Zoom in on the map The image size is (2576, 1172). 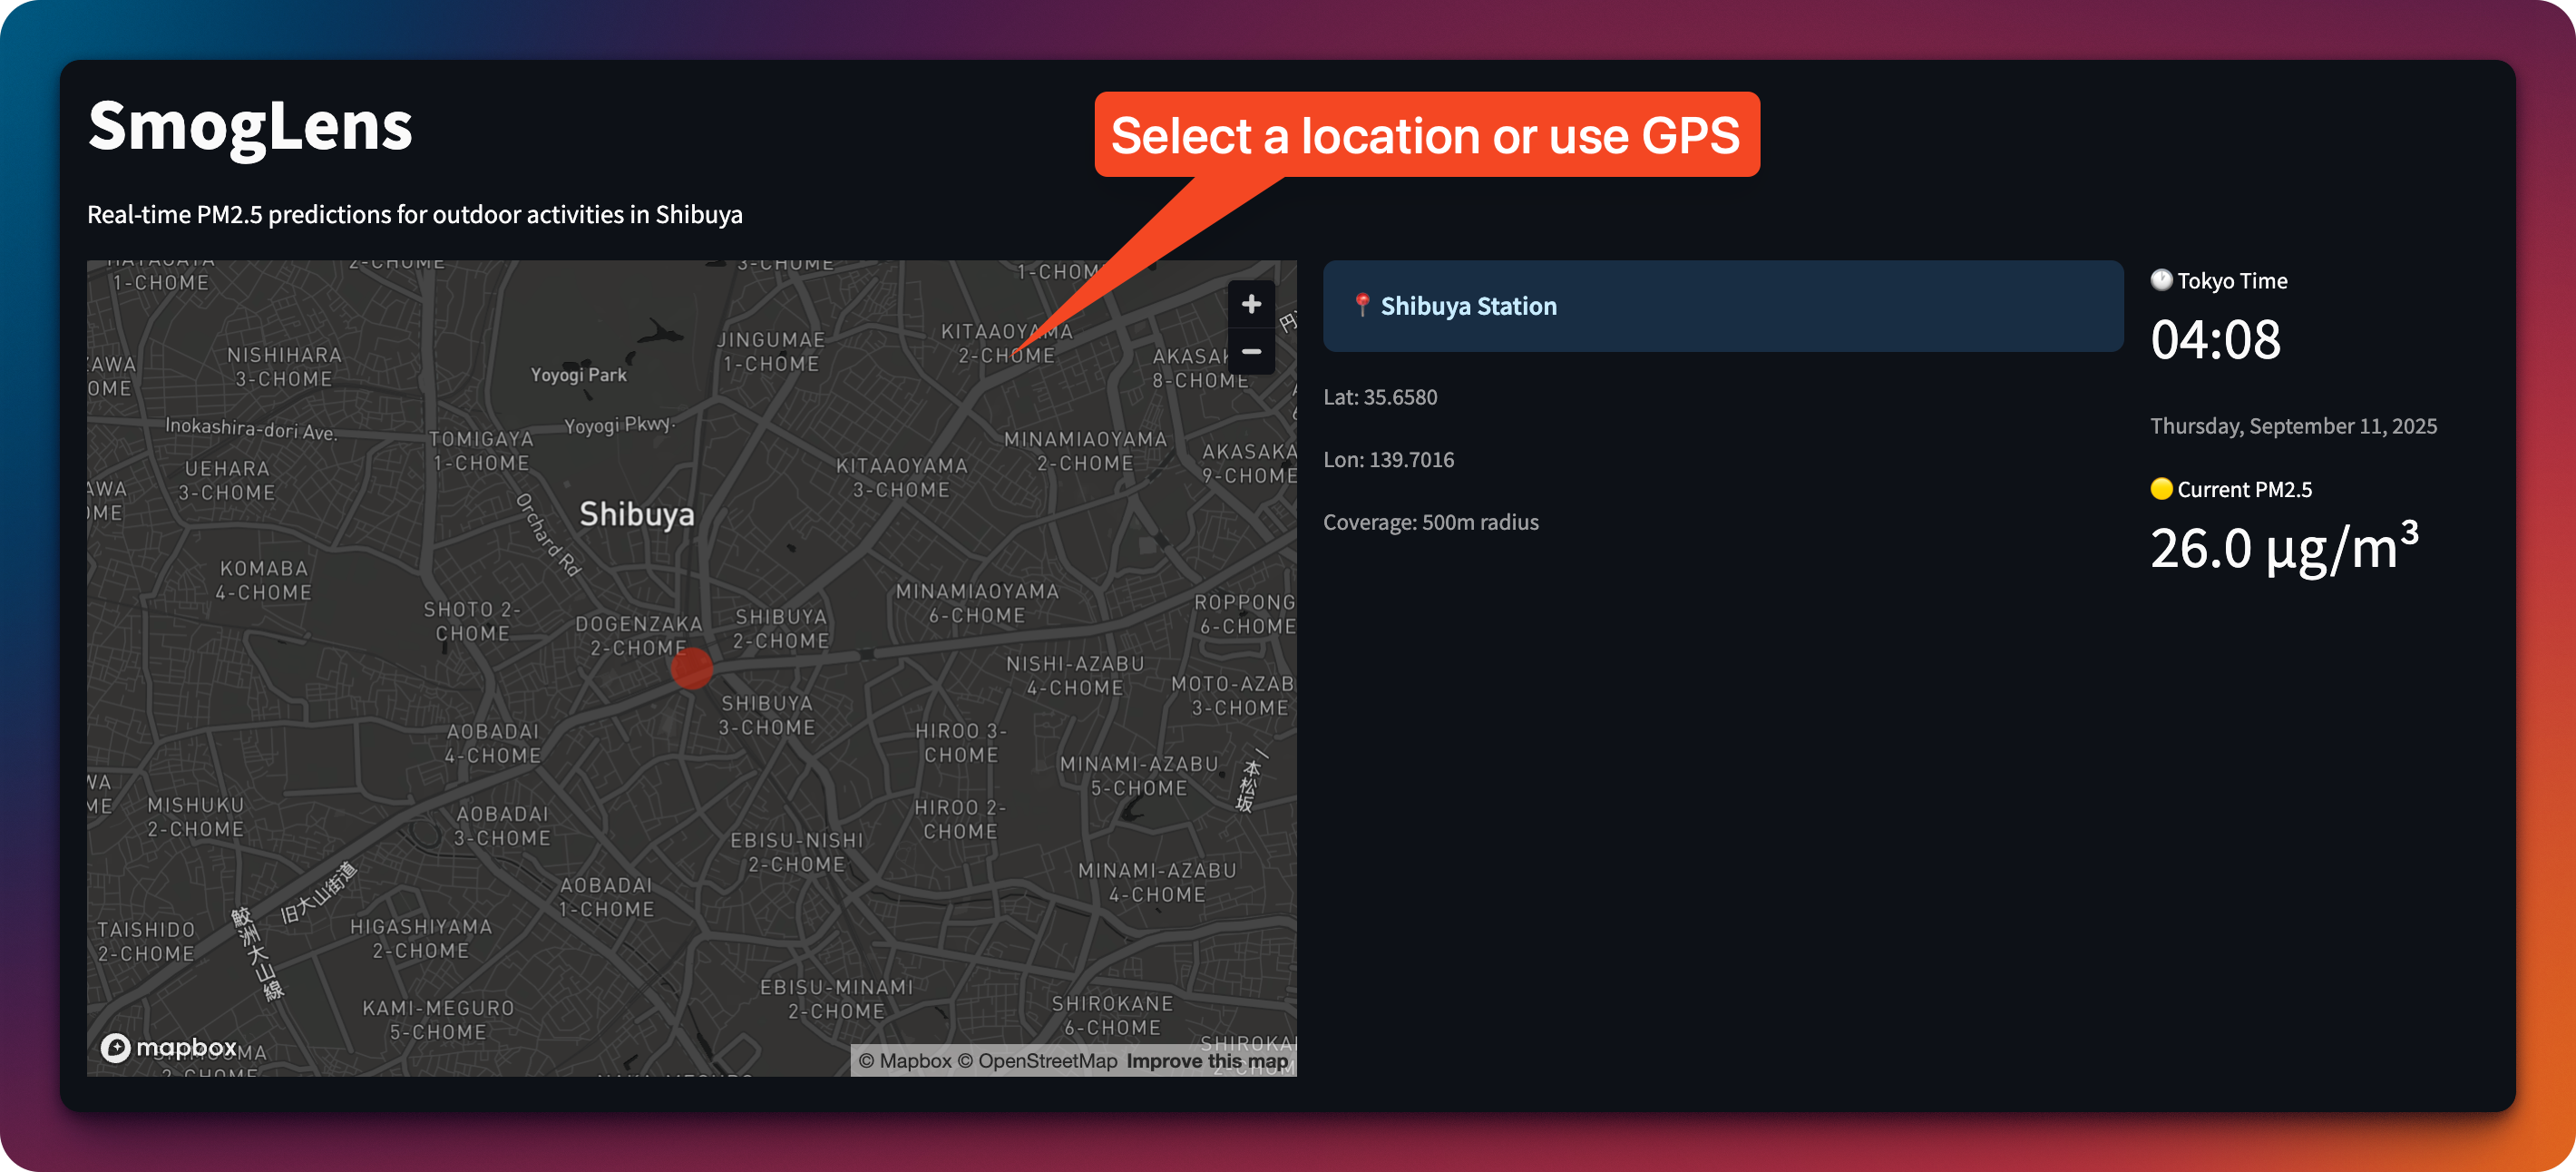point(1250,304)
